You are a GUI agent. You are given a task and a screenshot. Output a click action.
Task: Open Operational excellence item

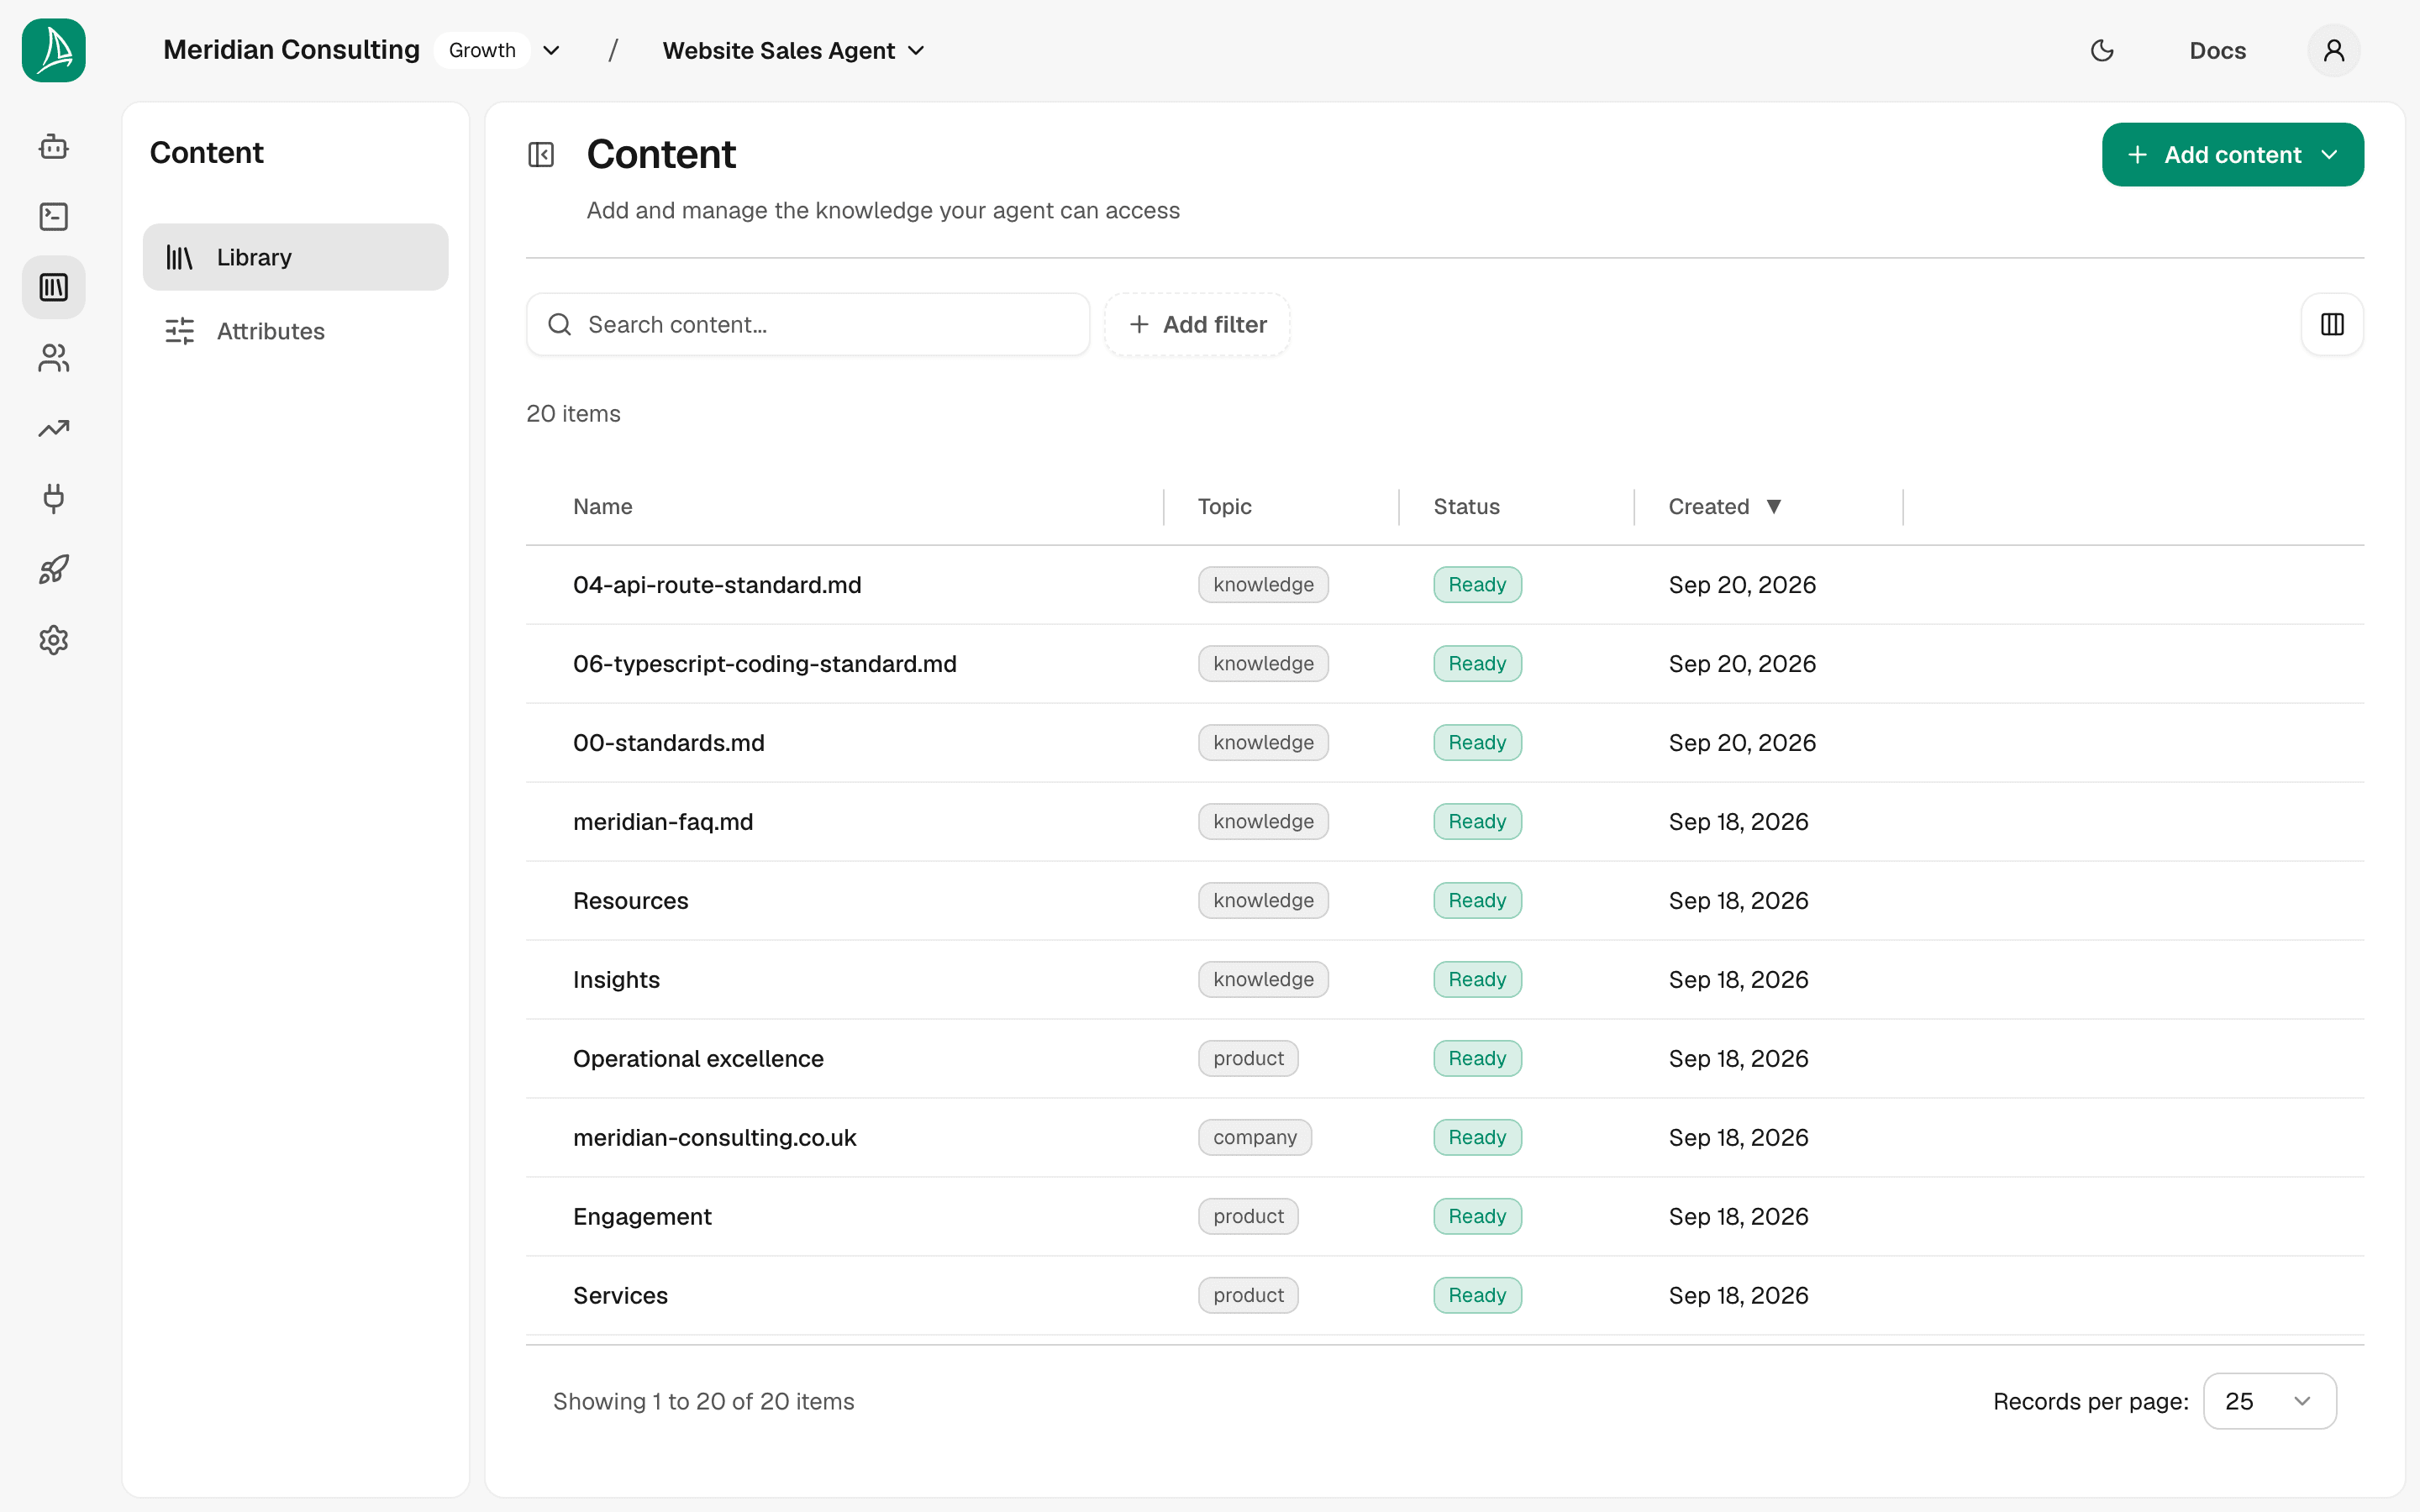click(x=698, y=1059)
